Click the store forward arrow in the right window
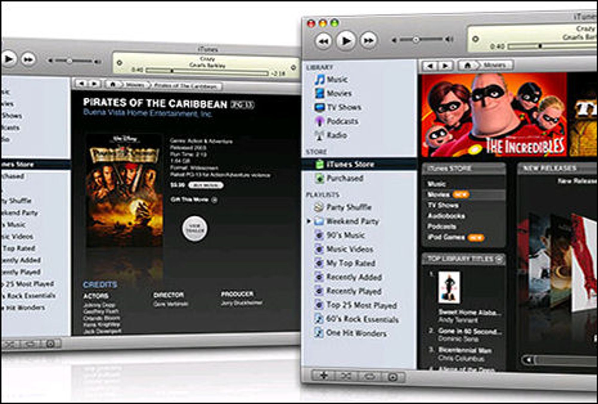 446,65
